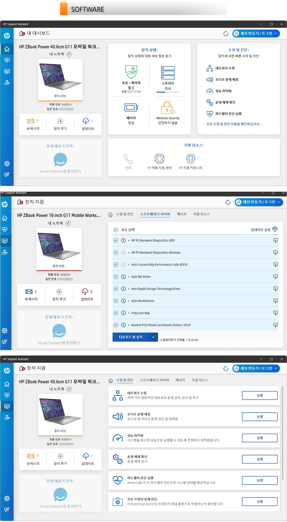287x522 pixels.
Task: Refresh the 내 대시보드 window
Action: coord(226,33)
